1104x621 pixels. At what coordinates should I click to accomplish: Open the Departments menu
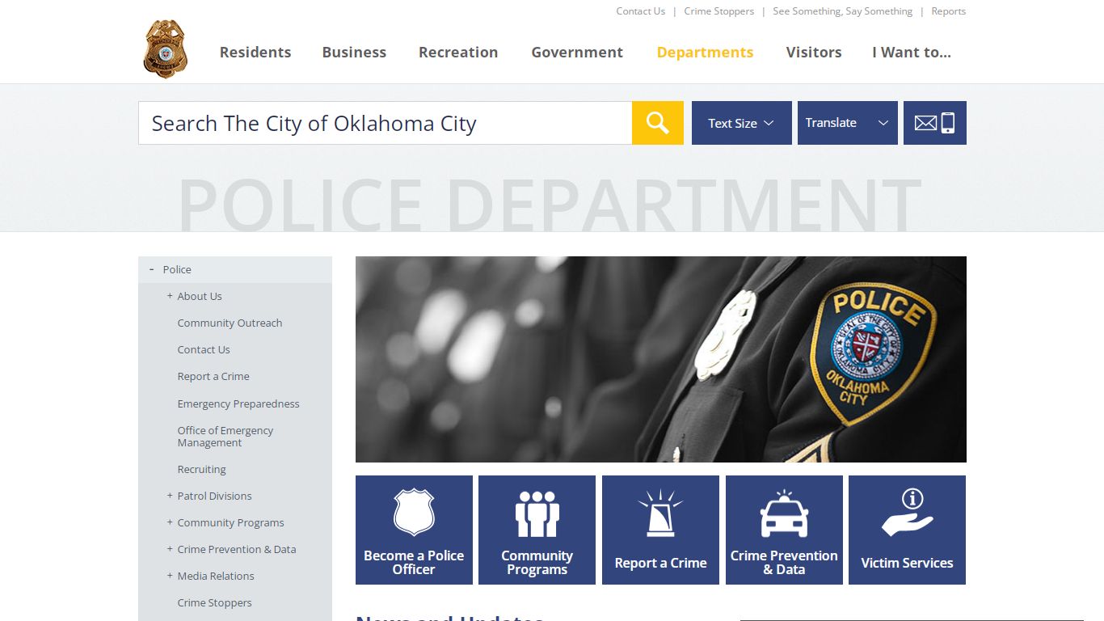(705, 52)
